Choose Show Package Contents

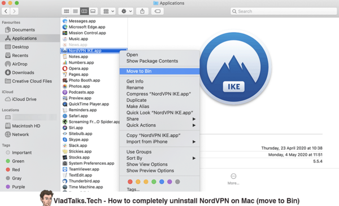(159, 61)
